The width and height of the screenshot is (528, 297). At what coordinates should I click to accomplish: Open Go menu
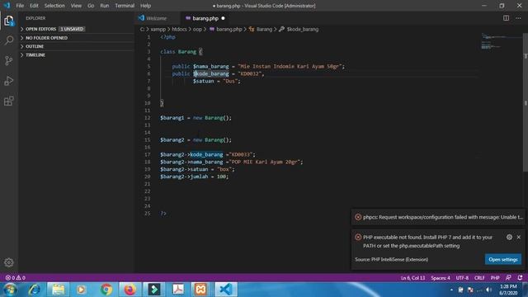91,6
